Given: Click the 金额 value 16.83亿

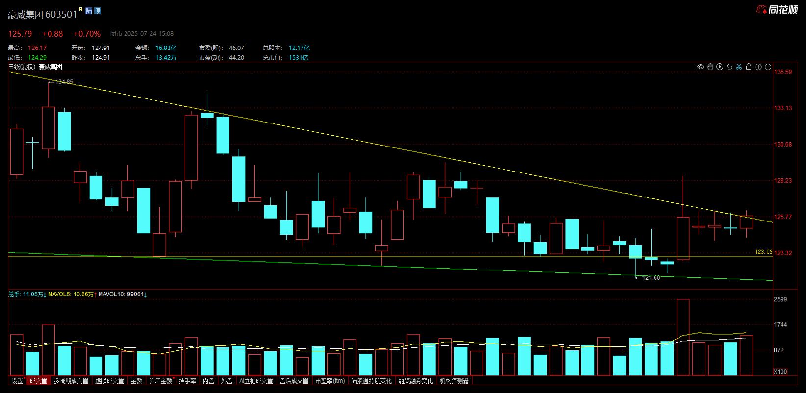Looking at the screenshot, I should click(166, 48).
